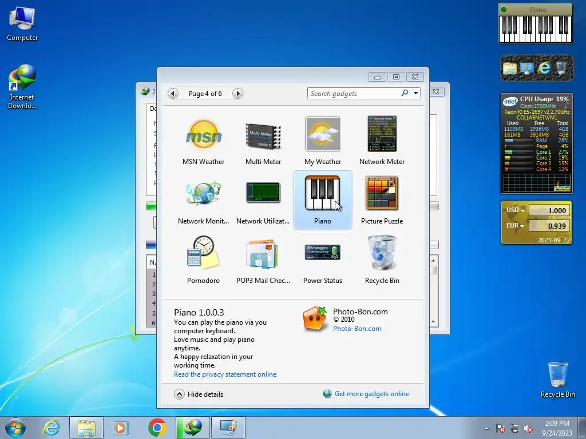
Task: Open Windows Explorer from the taskbar
Action: [x=86, y=428]
